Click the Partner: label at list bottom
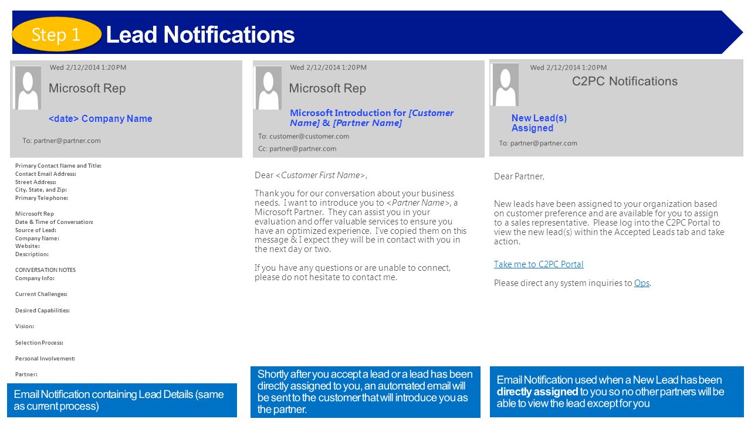 coord(26,375)
